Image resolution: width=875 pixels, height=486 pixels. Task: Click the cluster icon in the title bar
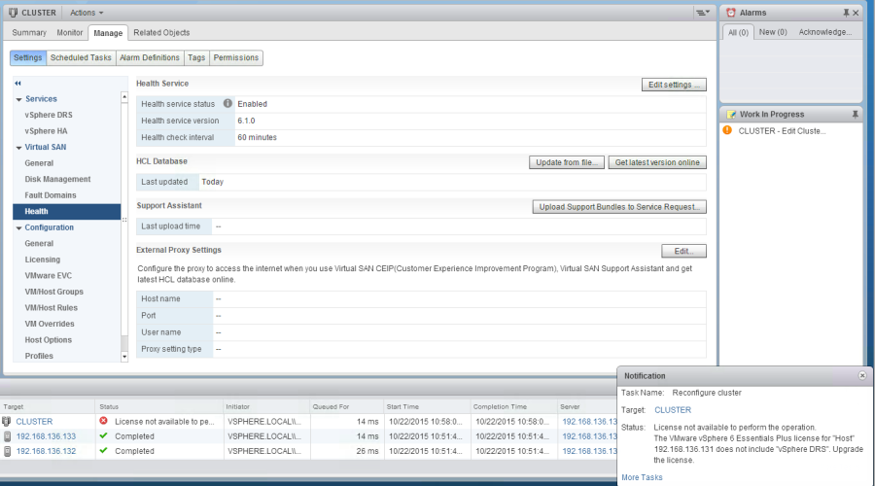point(13,13)
